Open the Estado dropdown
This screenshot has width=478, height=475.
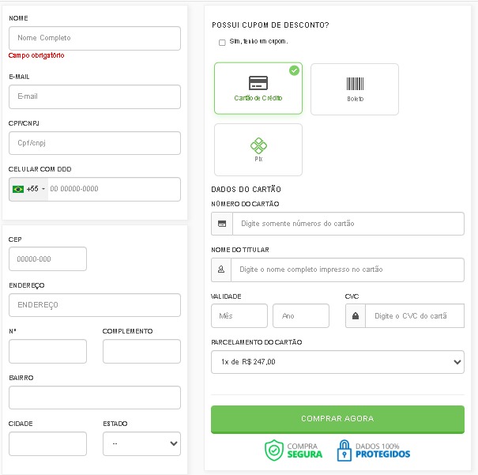(x=141, y=443)
